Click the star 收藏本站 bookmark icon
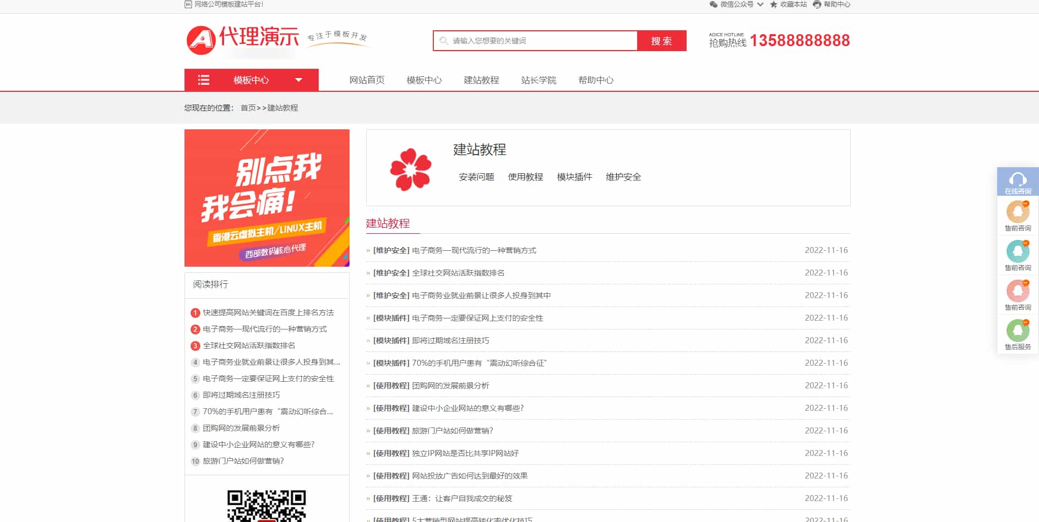 coord(774,4)
